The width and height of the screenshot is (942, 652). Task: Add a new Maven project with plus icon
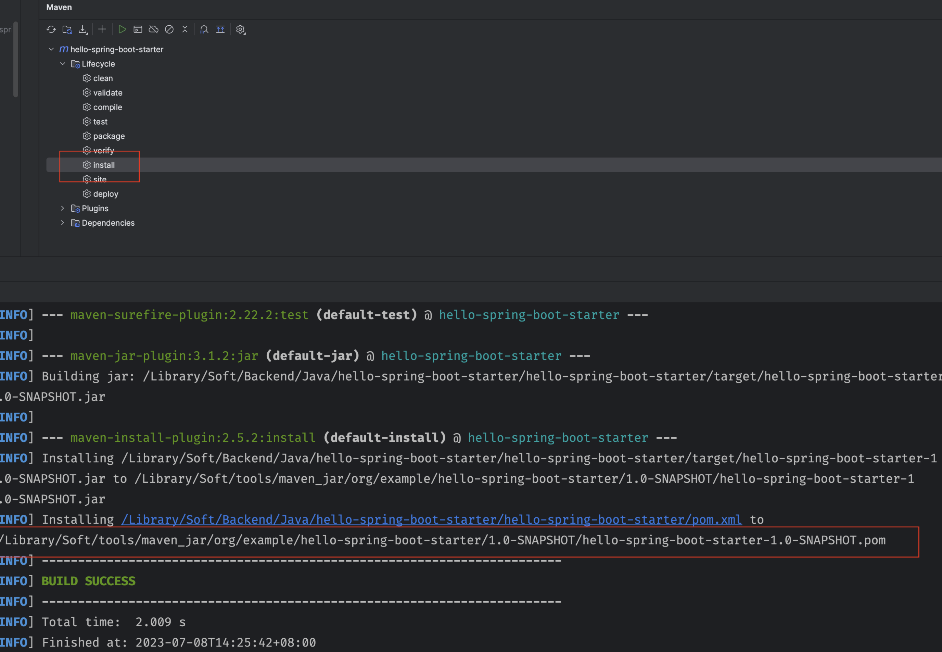[102, 29]
